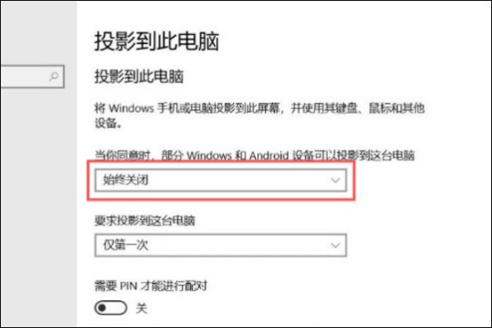Screen dimensions: 492x328
Task: Open the 仅第一次 dropdown
Action: 221,245
